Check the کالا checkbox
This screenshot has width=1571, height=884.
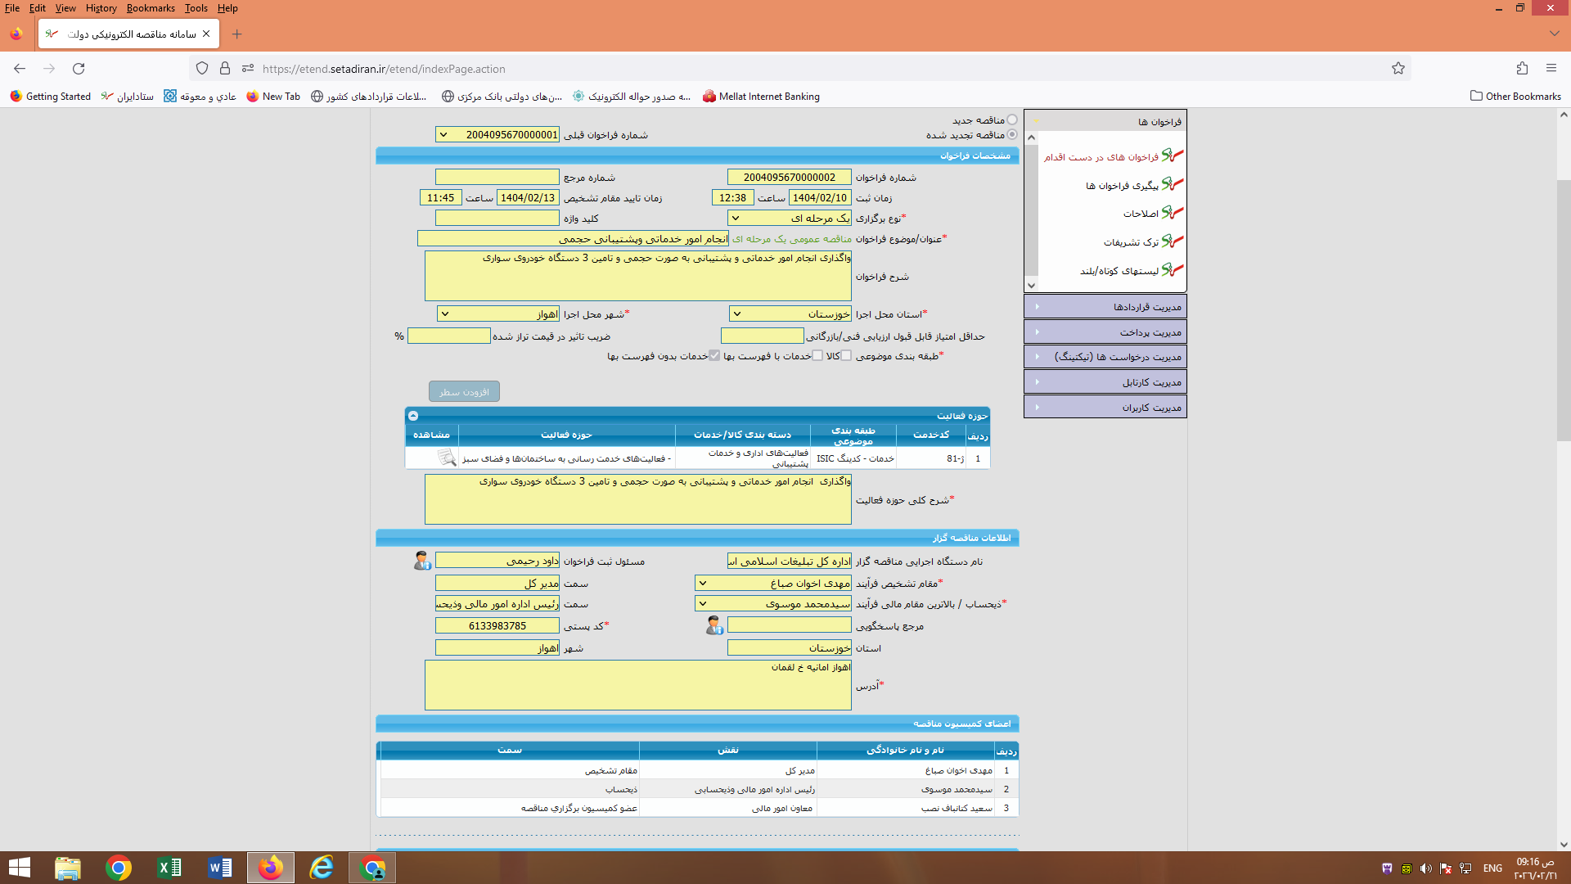pos(846,356)
